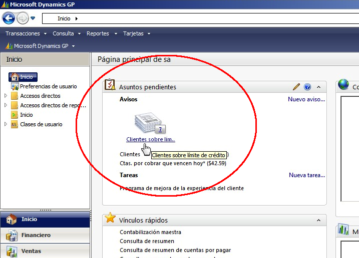The image size is (359, 258).
Task: Click the globe icon in right panel
Action: tap(343, 84)
